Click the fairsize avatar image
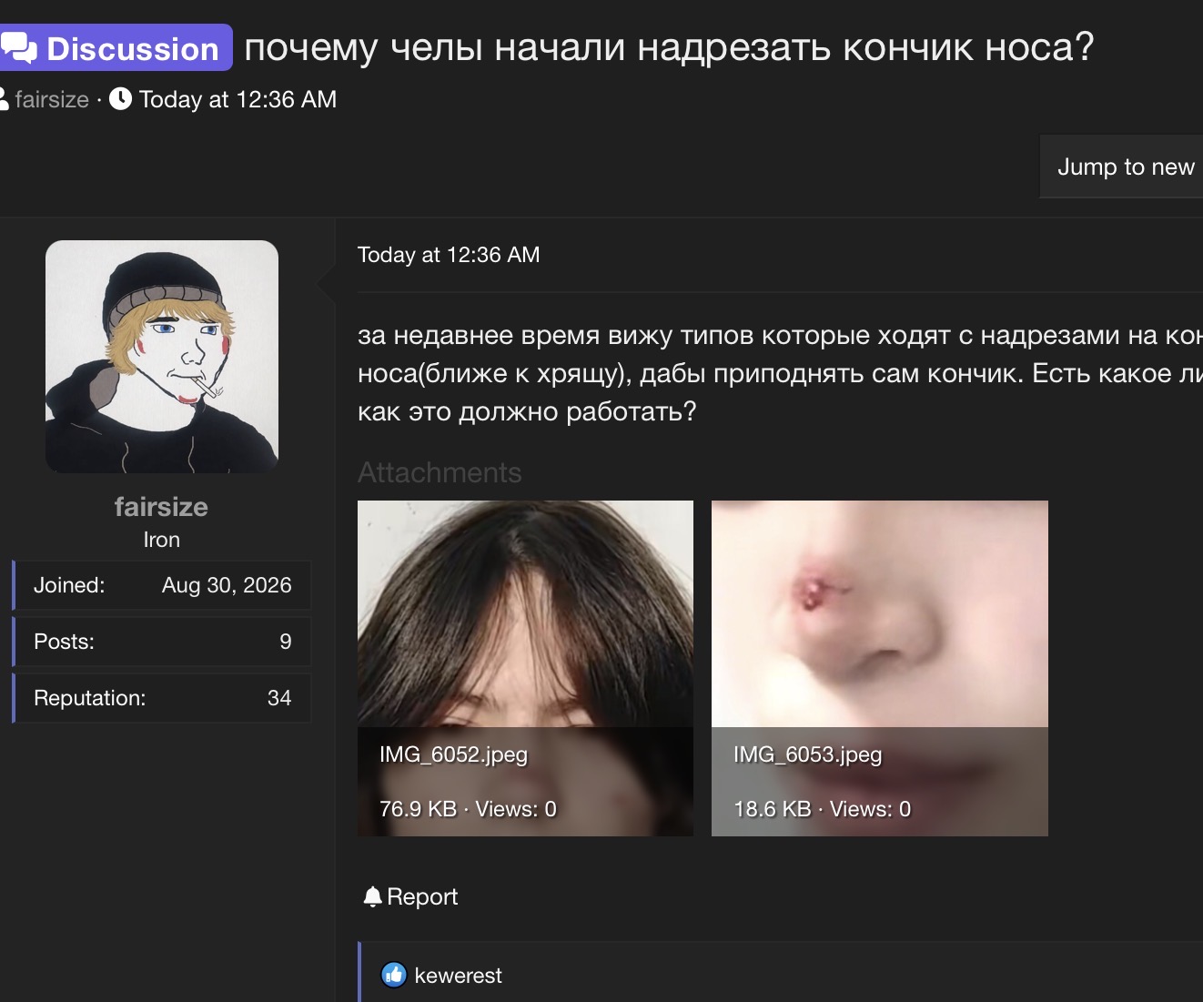This screenshot has height=1002, width=1203. coord(162,357)
